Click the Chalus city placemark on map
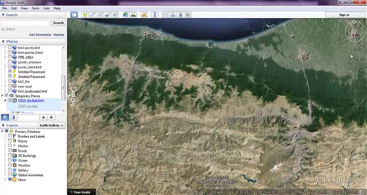 pyautogui.click(x=146, y=34)
